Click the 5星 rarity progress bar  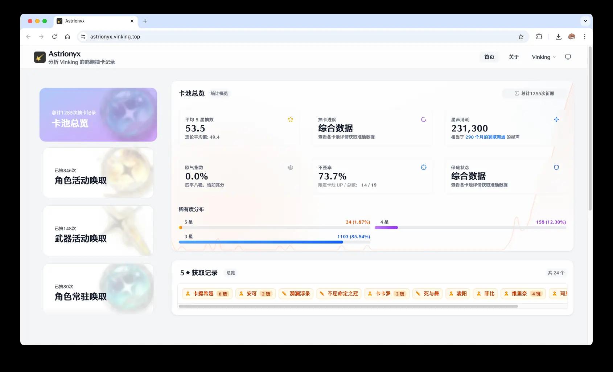275,228
